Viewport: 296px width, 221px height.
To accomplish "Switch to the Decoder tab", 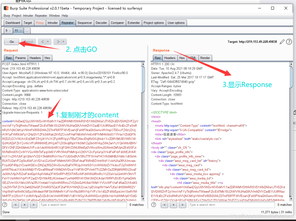I will click(101, 23).
